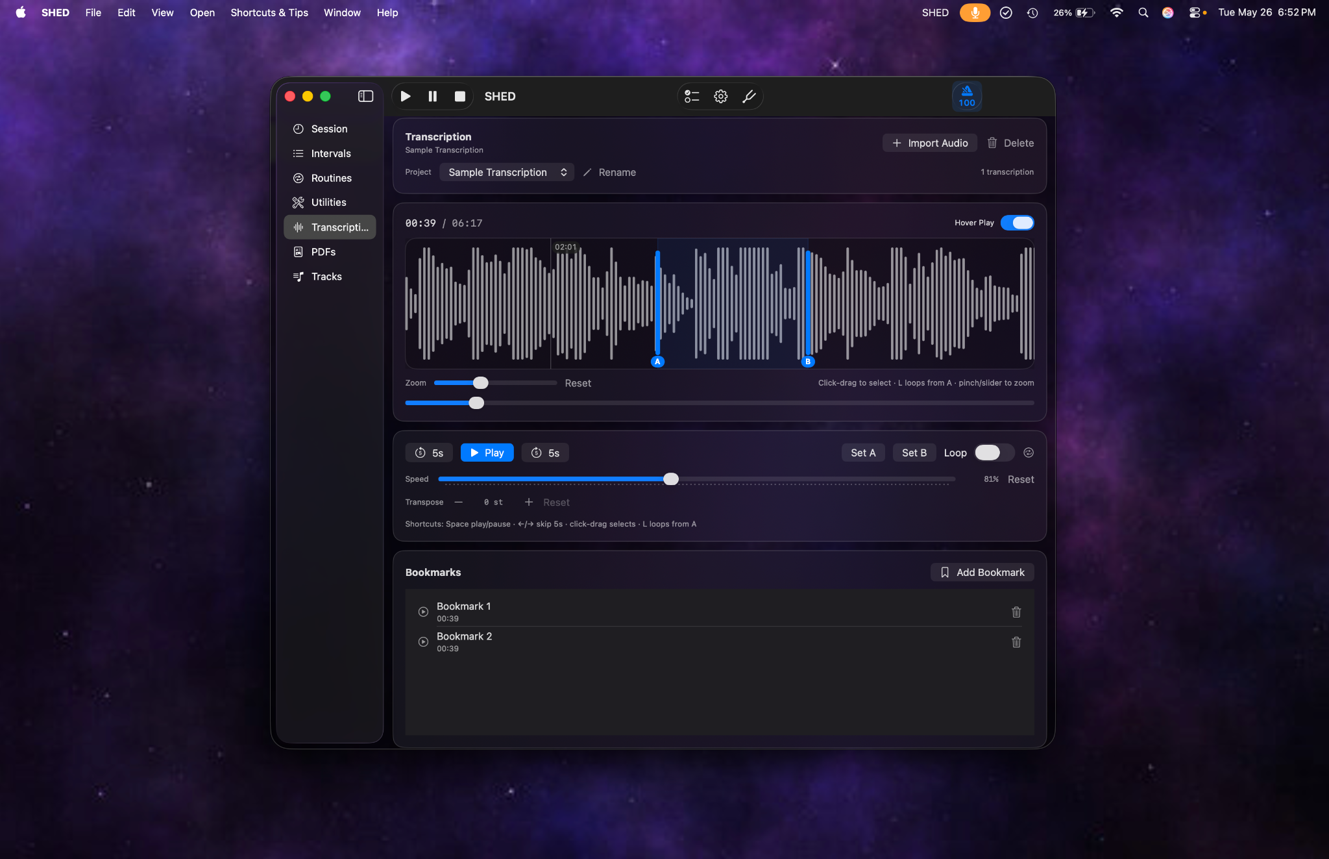The image size is (1329, 859).
Task: Skip back 5s
Action: click(x=429, y=453)
